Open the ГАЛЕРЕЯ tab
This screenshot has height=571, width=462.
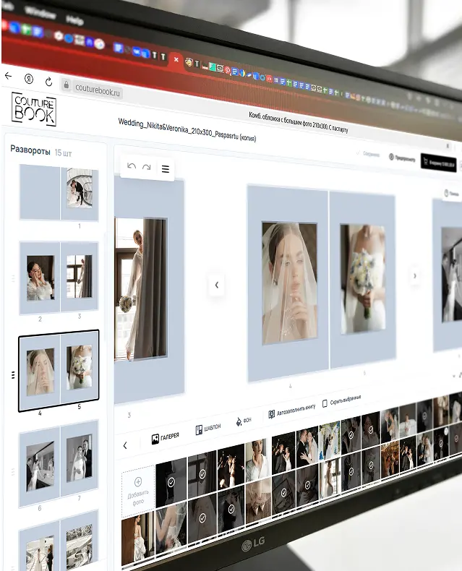[x=165, y=438]
